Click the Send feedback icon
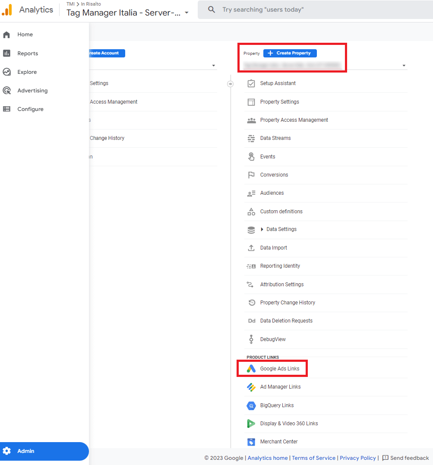The height and width of the screenshot is (465, 433). 385,458
